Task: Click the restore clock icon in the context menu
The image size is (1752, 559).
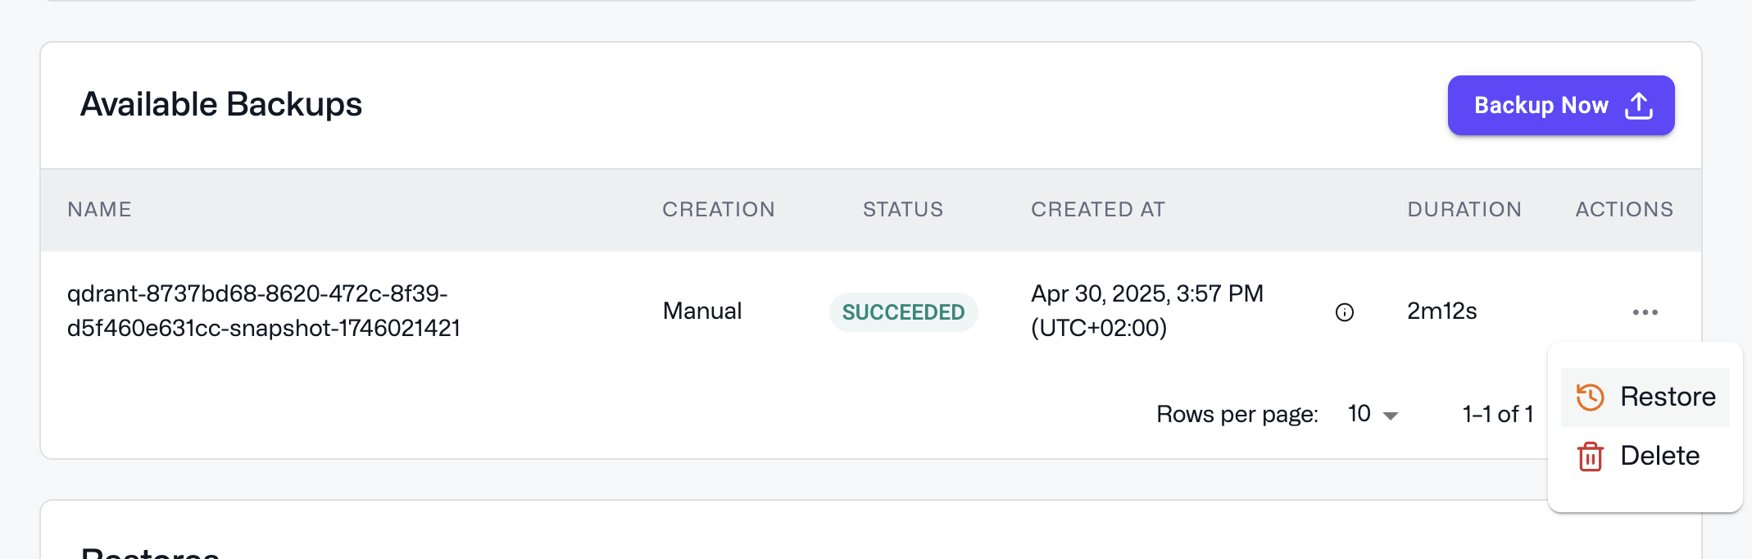Action: 1590,397
